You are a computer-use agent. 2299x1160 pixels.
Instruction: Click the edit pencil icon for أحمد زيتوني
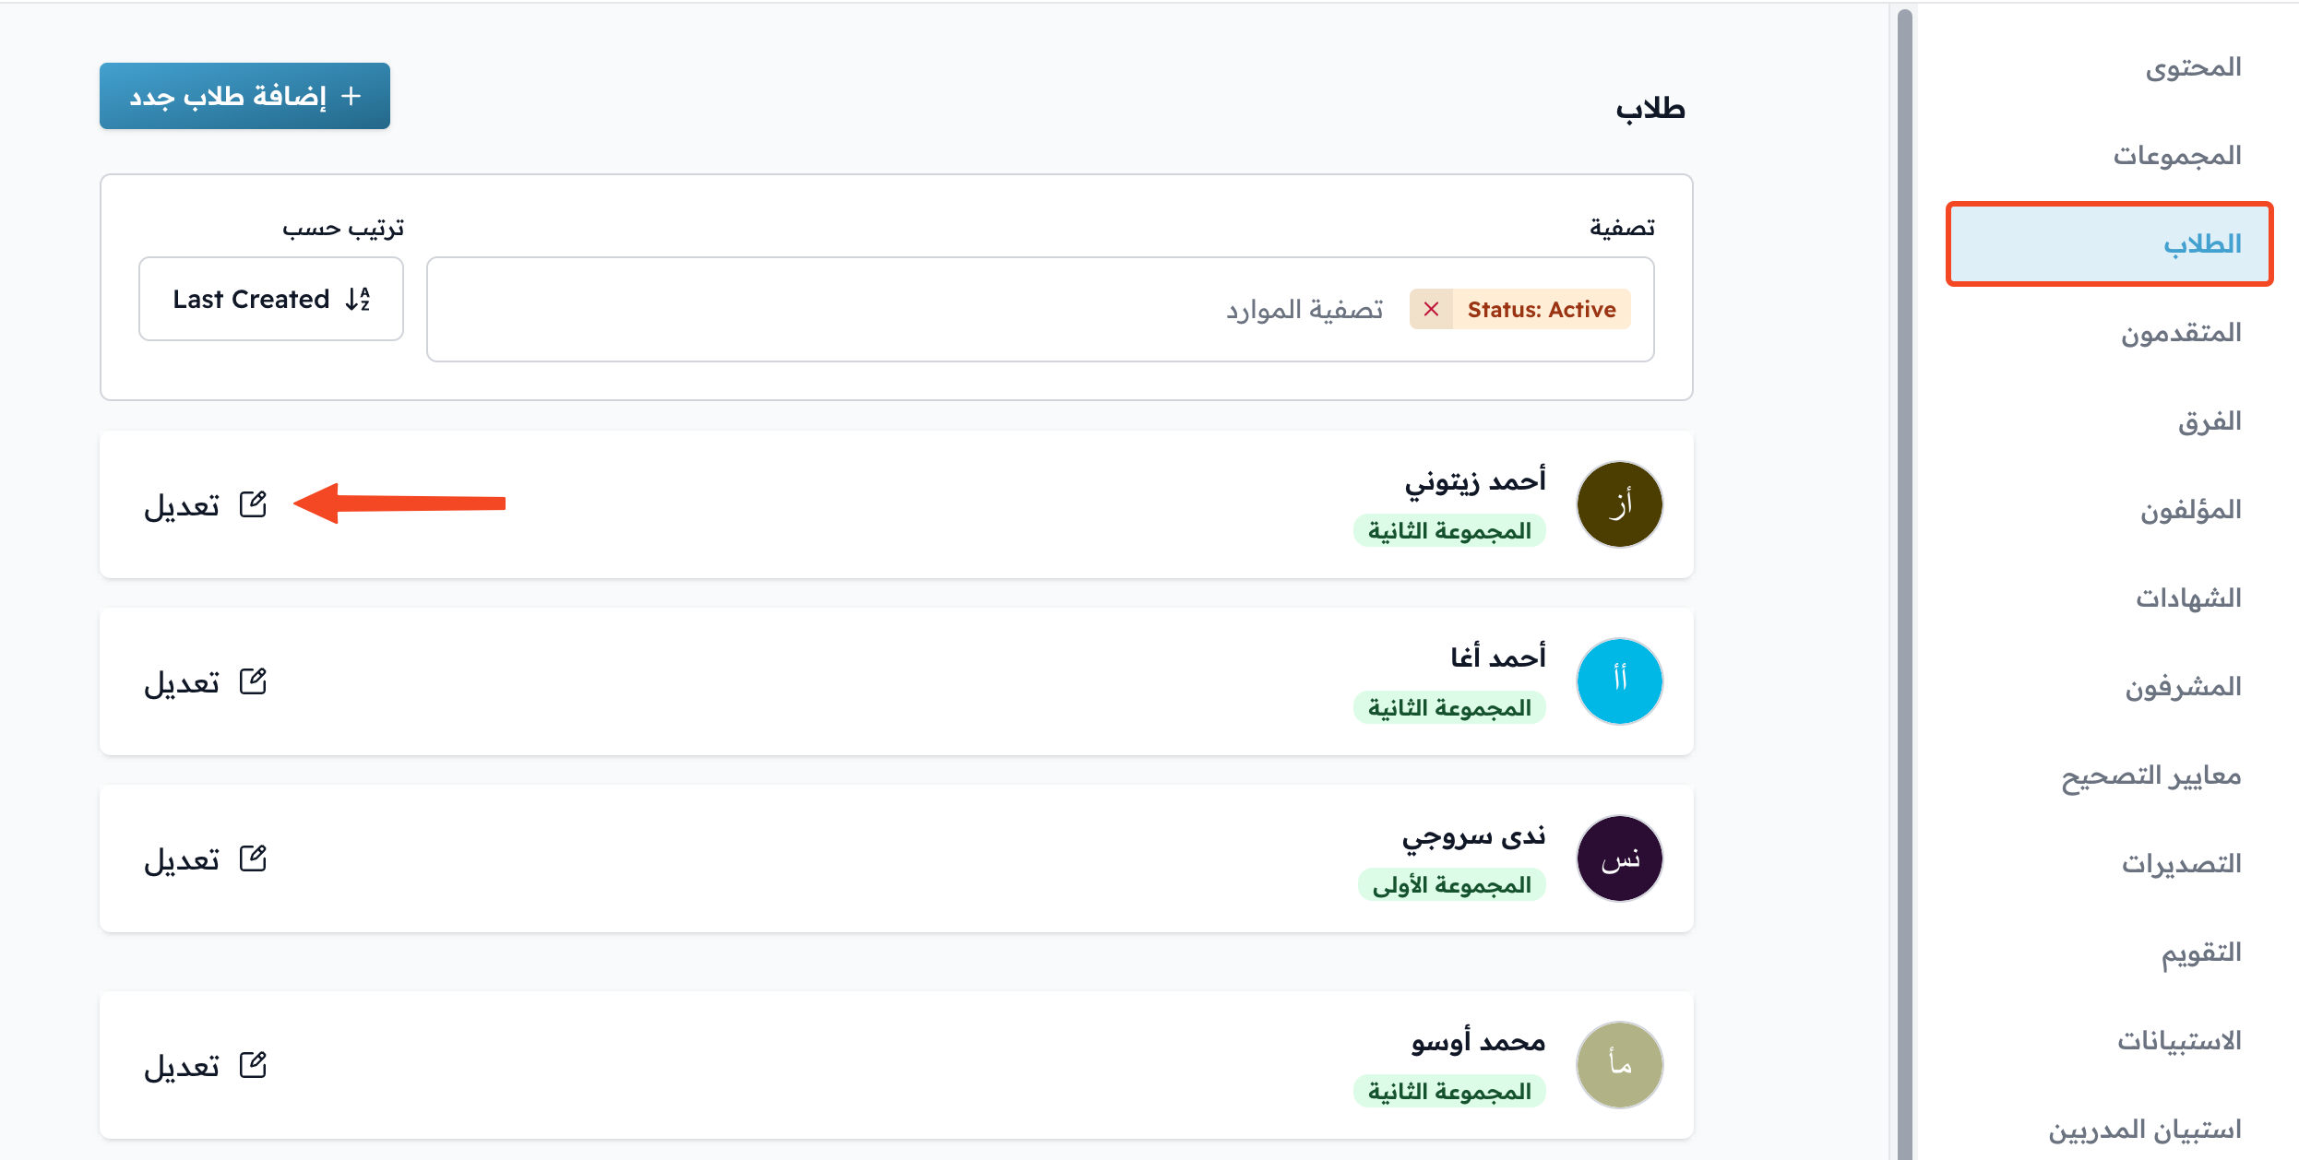coord(253,504)
